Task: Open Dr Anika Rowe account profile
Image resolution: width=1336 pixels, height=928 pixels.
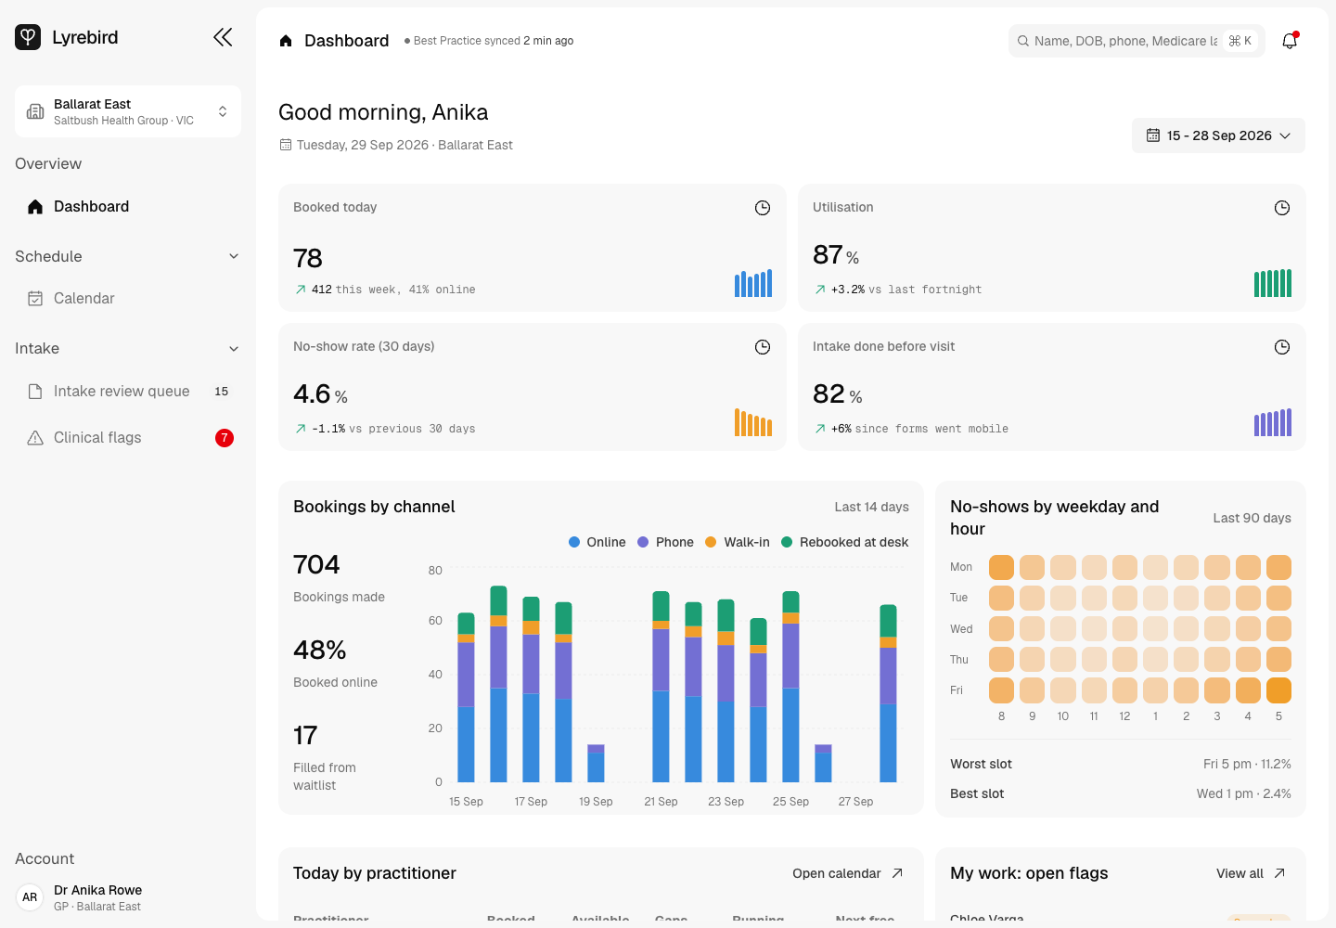Action: click(x=128, y=897)
